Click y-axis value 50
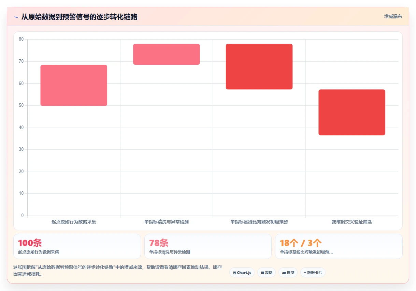The width and height of the screenshot is (416, 291). pos(21,105)
